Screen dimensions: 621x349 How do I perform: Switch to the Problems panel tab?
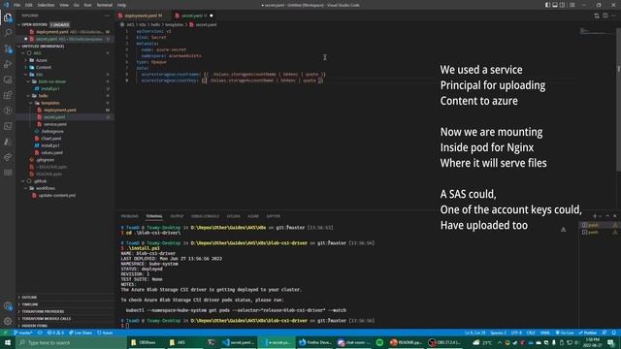[x=129, y=216]
